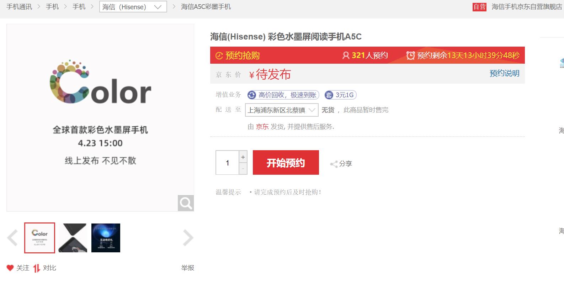The image size is (564, 284).
Task: Click the 预约抢购 clock icon
Action: coord(219,56)
